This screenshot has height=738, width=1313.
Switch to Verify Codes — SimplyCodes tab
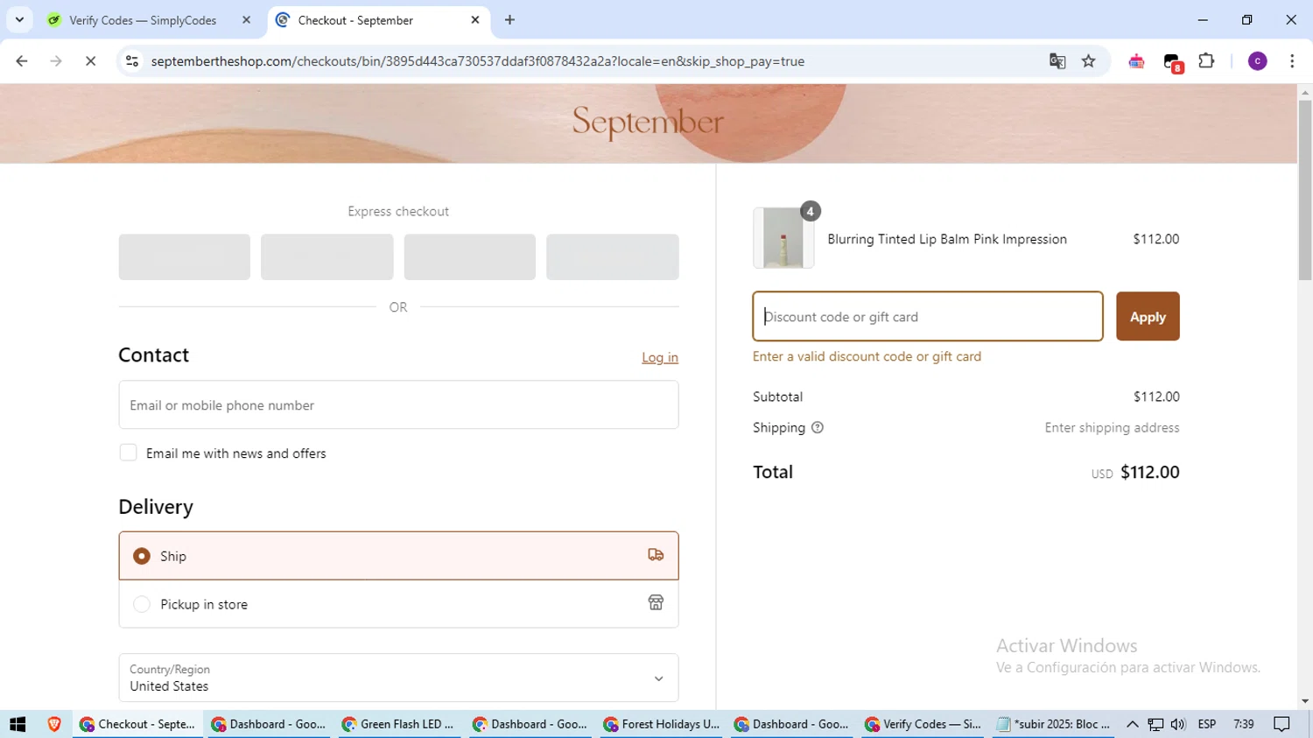coord(143,20)
